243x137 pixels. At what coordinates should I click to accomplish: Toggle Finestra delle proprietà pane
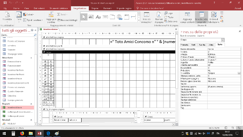point(201,17)
